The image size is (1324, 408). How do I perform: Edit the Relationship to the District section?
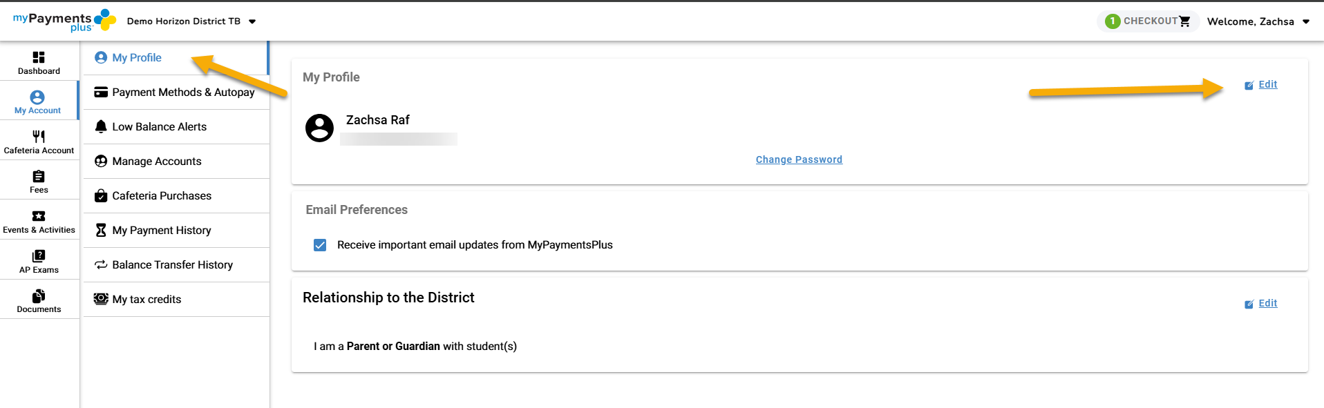click(x=1267, y=303)
